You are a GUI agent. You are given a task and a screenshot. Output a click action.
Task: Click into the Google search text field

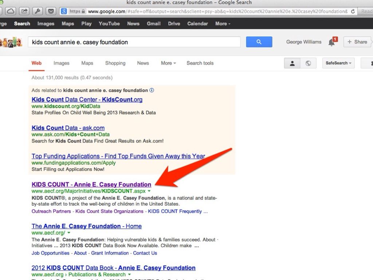click(134, 42)
